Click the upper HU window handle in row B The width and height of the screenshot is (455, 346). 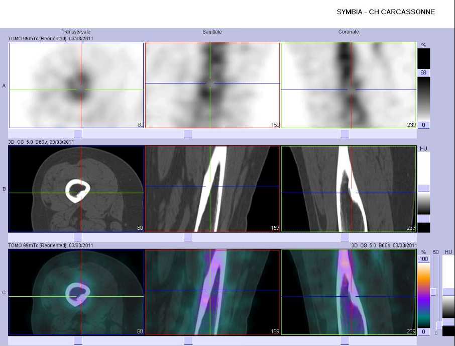click(x=423, y=188)
